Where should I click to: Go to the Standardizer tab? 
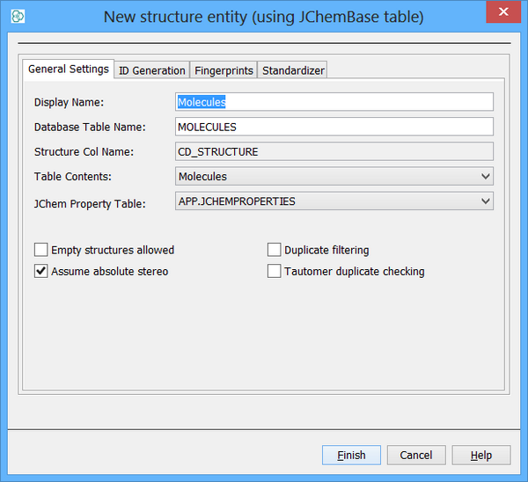(x=293, y=70)
